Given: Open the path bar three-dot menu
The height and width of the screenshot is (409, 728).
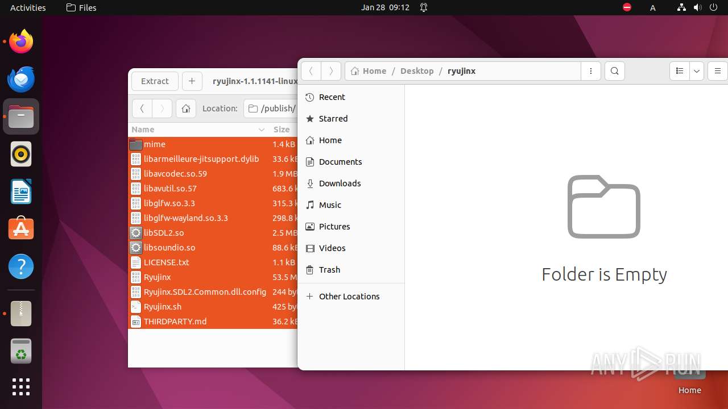Looking at the screenshot, I should point(591,71).
